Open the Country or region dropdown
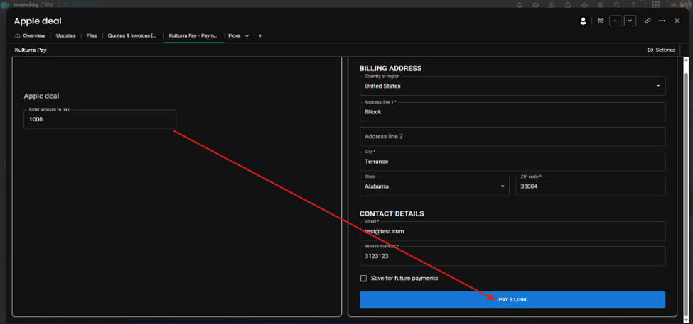The image size is (693, 324). click(x=512, y=86)
